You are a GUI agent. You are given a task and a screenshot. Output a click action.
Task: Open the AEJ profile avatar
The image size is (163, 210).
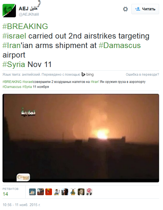coord(9,11)
